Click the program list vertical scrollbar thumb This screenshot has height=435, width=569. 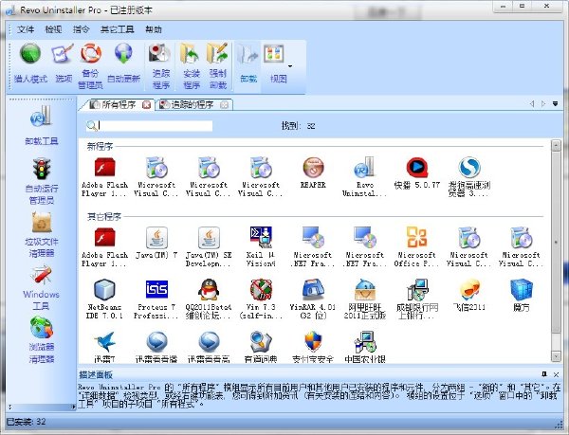(556, 243)
